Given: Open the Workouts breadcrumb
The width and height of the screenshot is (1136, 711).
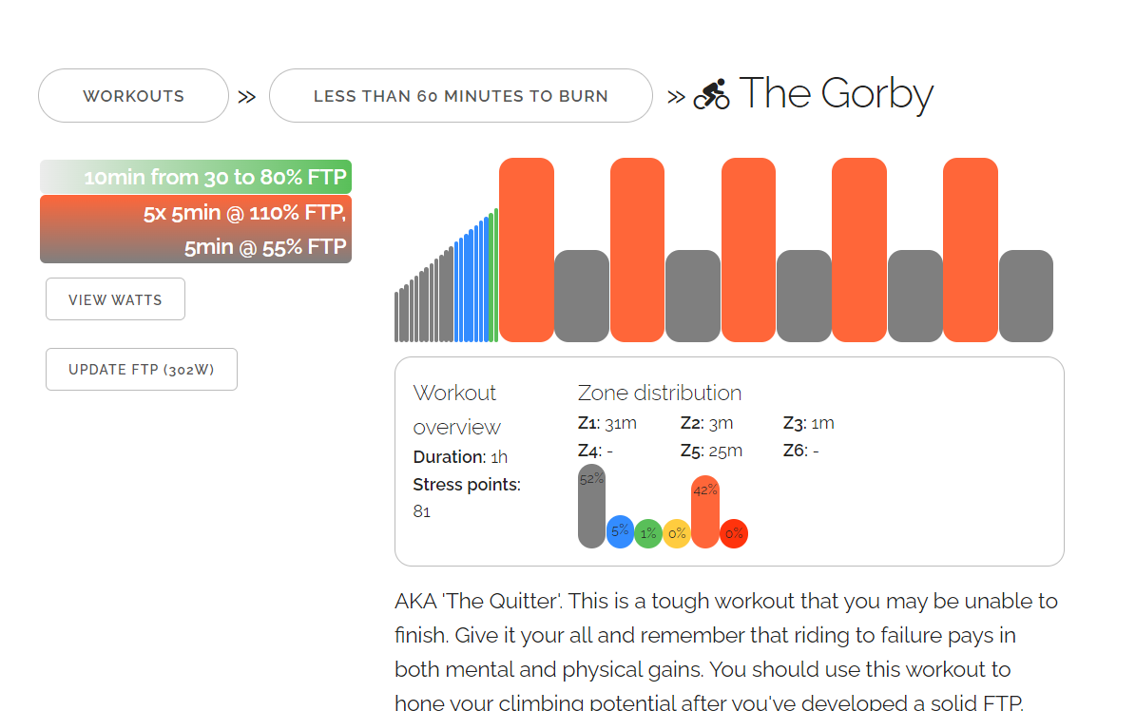Looking at the screenshot, I should tap(133, 96).
